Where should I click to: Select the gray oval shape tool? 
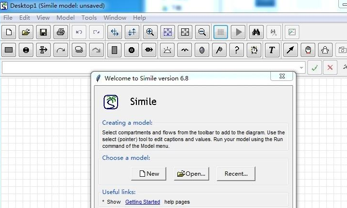tap(202, 50)
